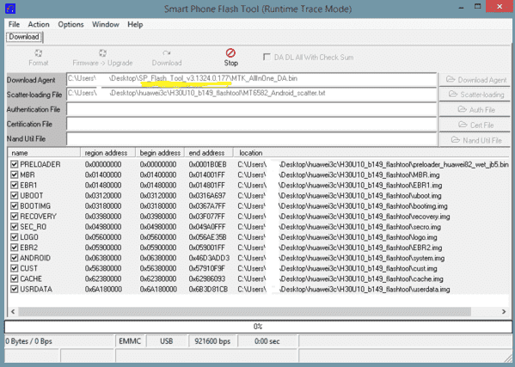Image resolution: width=515 pixels, height=367 pixels.
Task: Click the preloader_huawei82_wet_jb5.bin location path
Action: click(373, 164)
